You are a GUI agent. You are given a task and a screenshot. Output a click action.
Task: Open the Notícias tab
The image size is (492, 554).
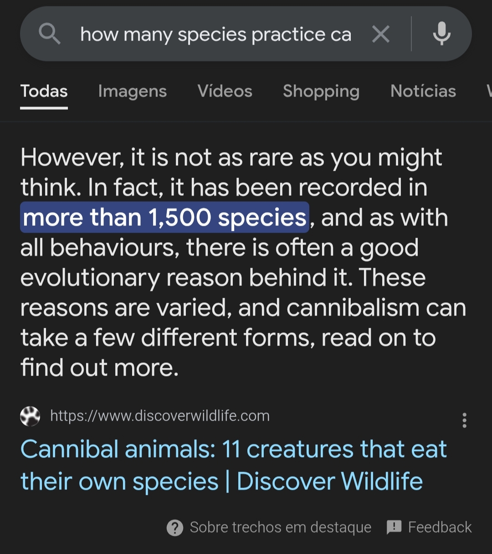[x=423, y=91]
